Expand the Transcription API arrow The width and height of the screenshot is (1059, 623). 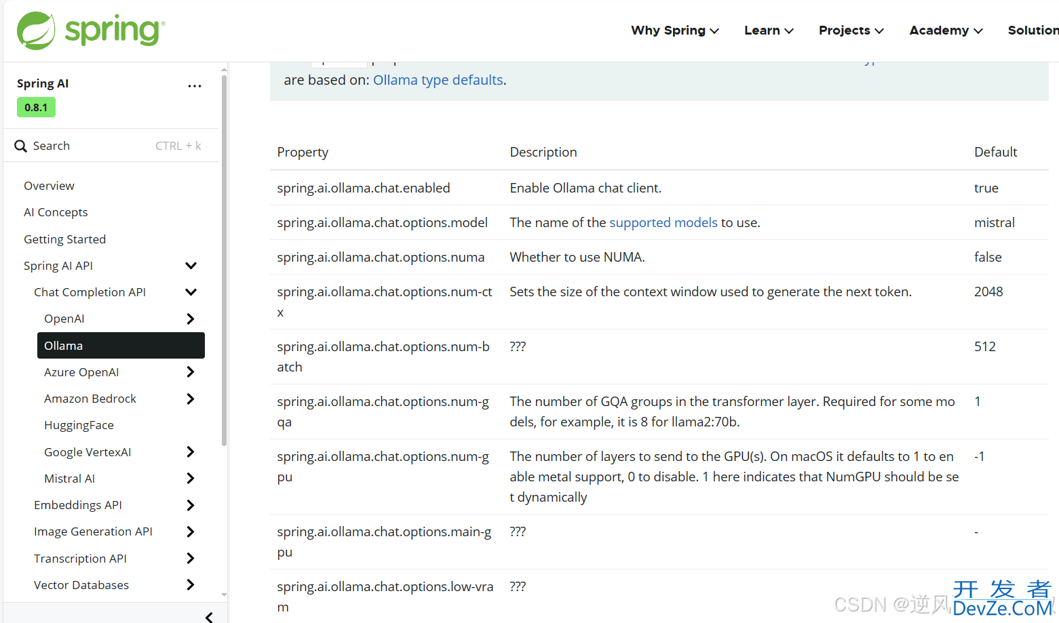tap(191, 559)
